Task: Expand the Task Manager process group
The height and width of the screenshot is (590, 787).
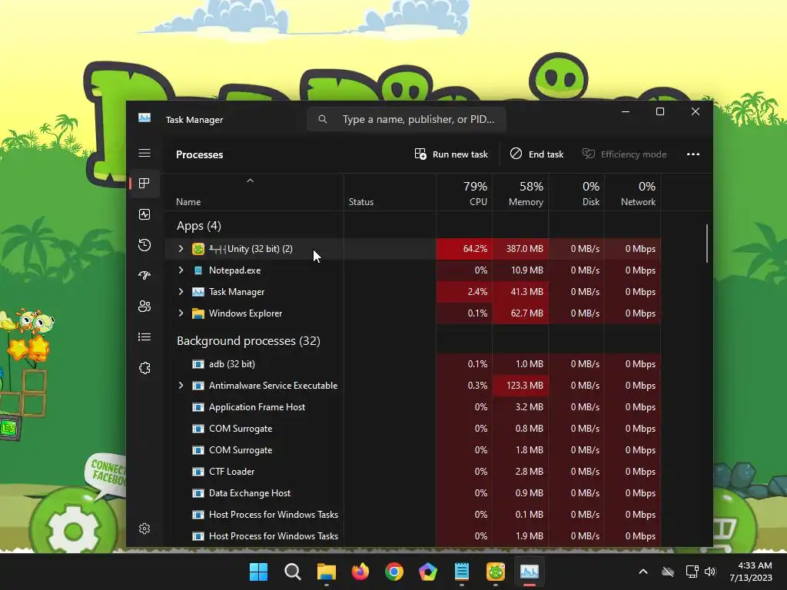Action: tap(181, 292)
